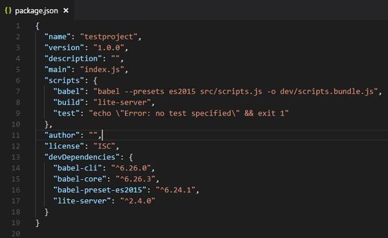Click the "scripts" key
Viewport: 388px width, 238px height.
64,81
